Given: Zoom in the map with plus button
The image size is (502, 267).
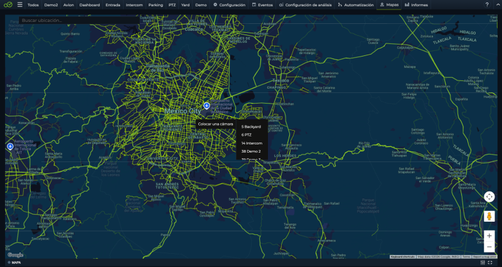Looking at the screenshot, I should tap(489, 236).
